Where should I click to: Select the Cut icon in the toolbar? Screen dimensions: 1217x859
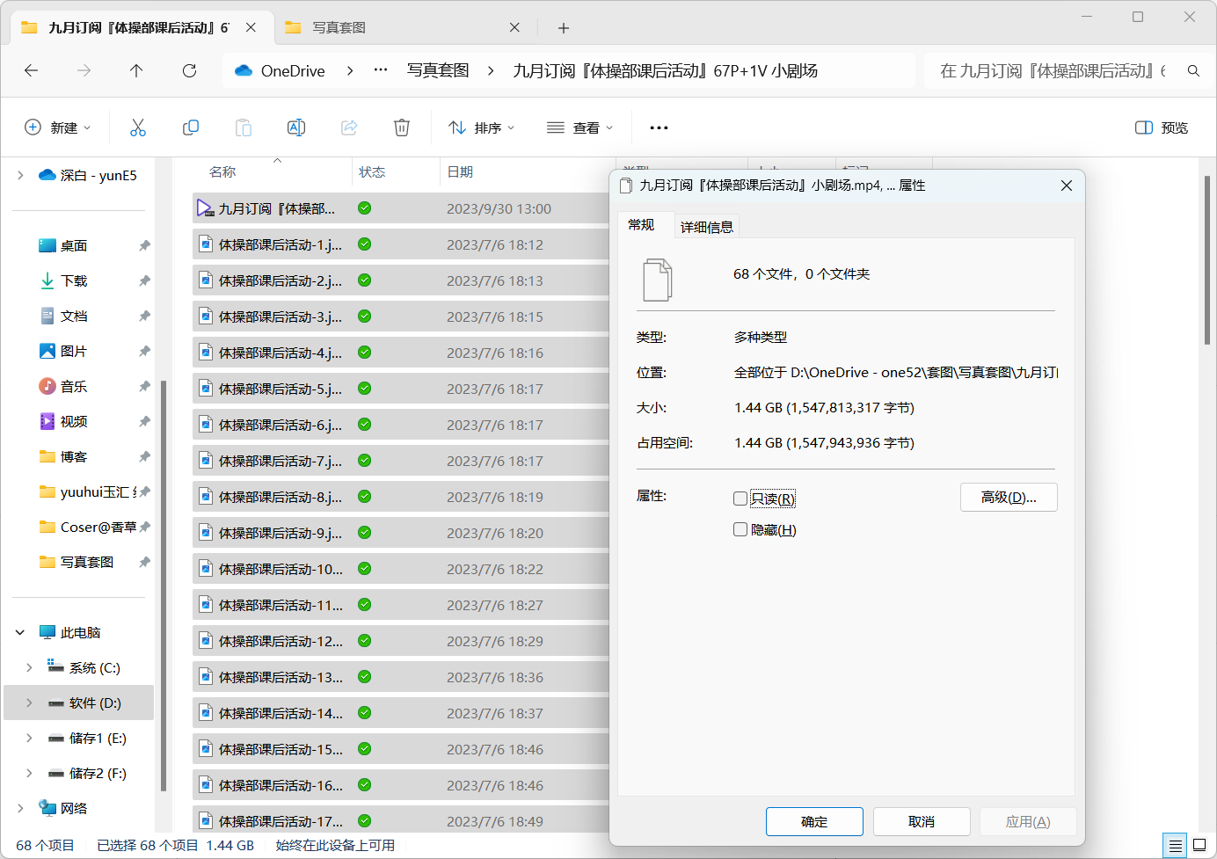pyautogui.click(x=138, y=127)
